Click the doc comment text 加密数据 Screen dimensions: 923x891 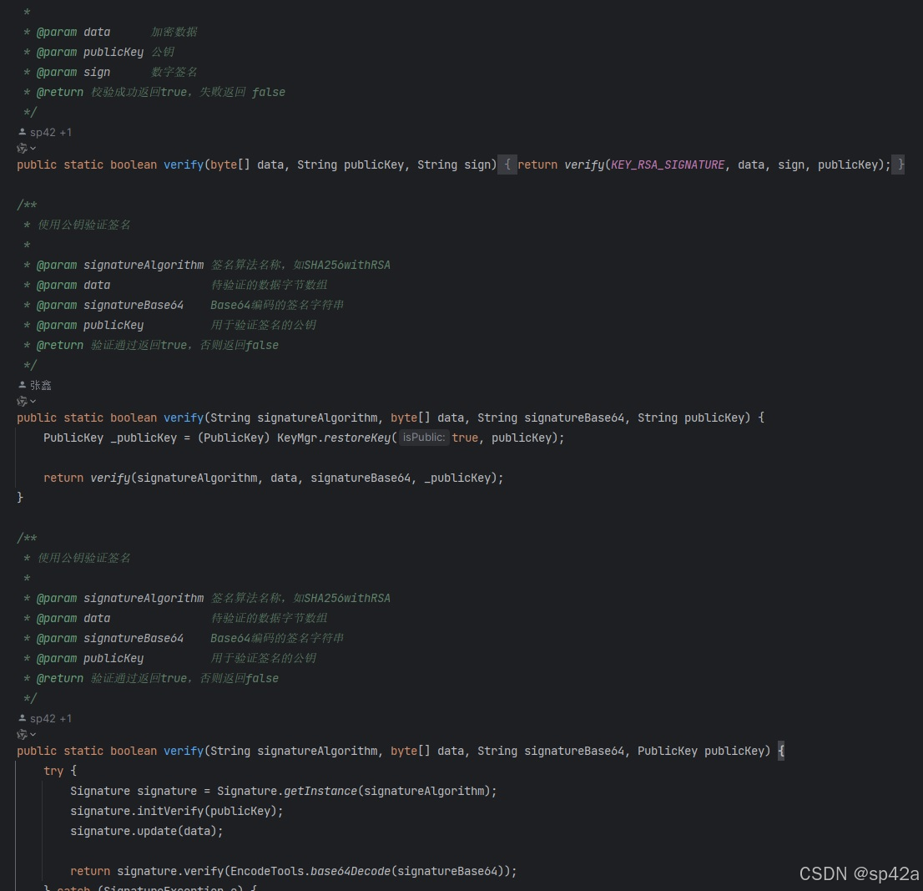coord(174,32)
